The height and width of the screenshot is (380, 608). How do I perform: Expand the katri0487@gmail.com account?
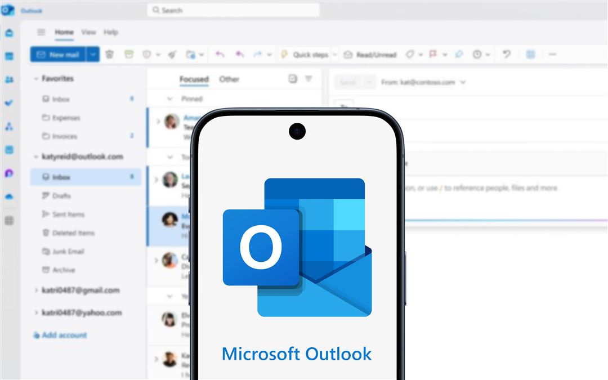click(x=37, y=290)
